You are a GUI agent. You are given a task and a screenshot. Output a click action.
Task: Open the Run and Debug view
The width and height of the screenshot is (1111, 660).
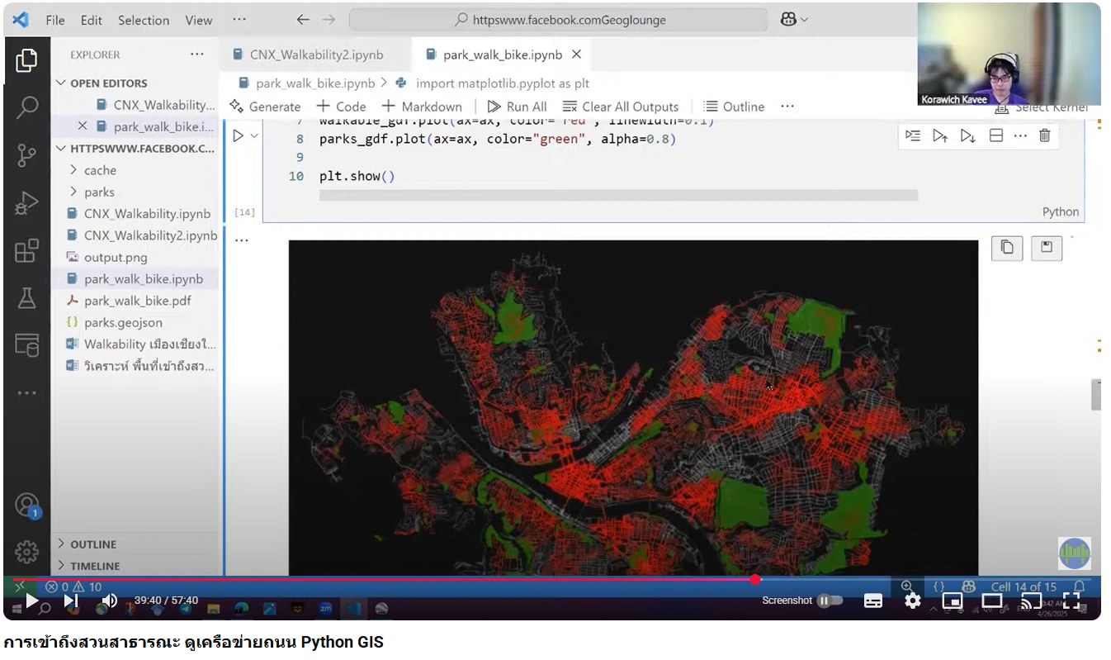click(27, 202)
